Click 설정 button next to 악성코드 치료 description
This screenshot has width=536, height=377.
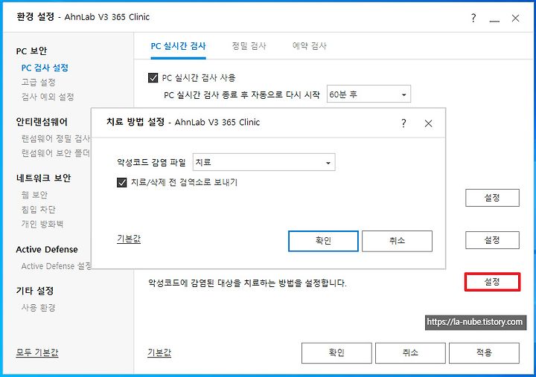[492, 282]
